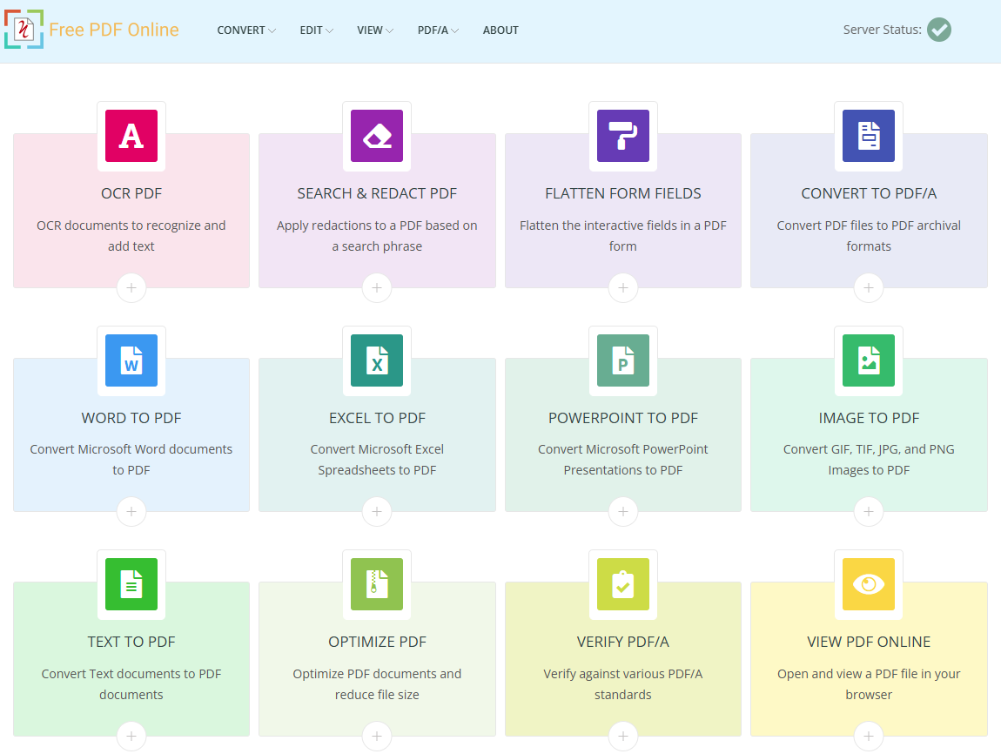Open the Text to PDF icon
Screen dimensions: 1001x754
click(x=131, y=584)
